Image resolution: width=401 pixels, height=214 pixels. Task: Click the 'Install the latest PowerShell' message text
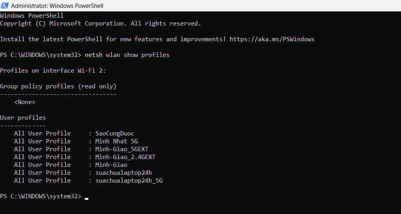tap(113, 39)
